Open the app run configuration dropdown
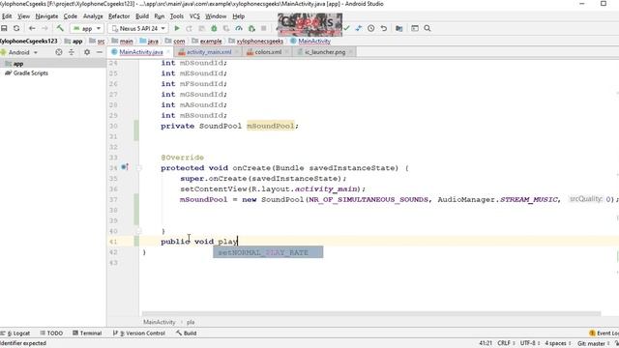This screenshot has width=619, height=348. tap(87, 28)
